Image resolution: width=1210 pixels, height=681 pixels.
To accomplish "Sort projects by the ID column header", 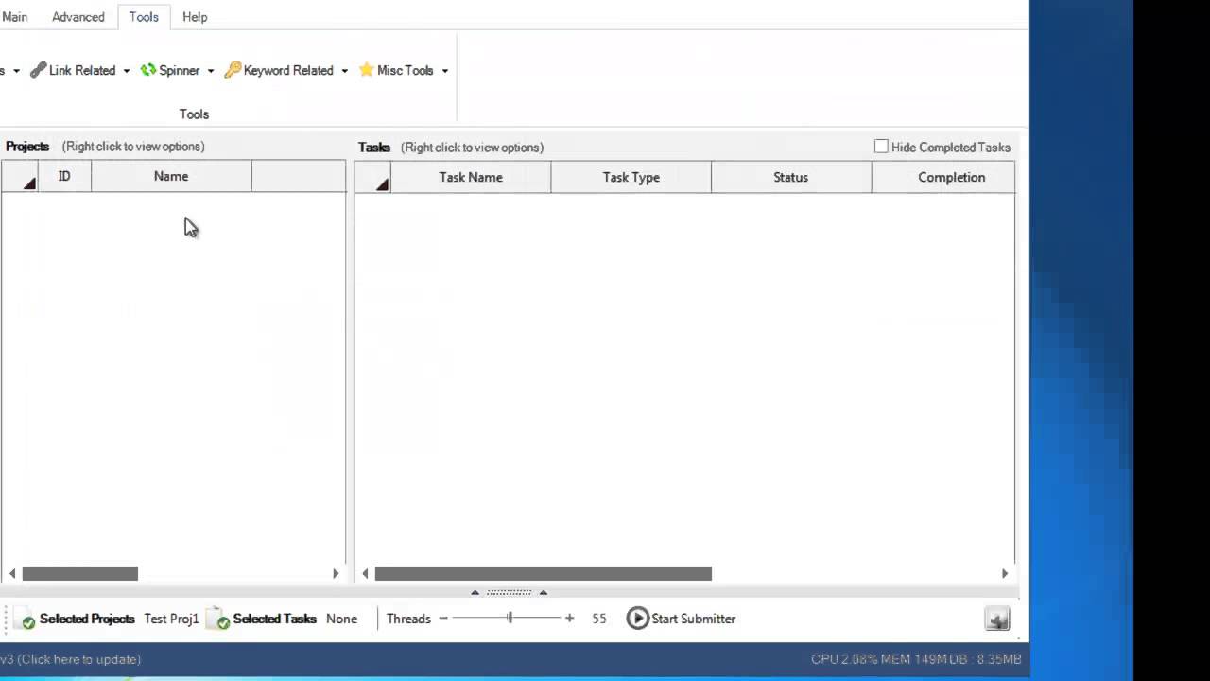I will (x=64, y=176).
